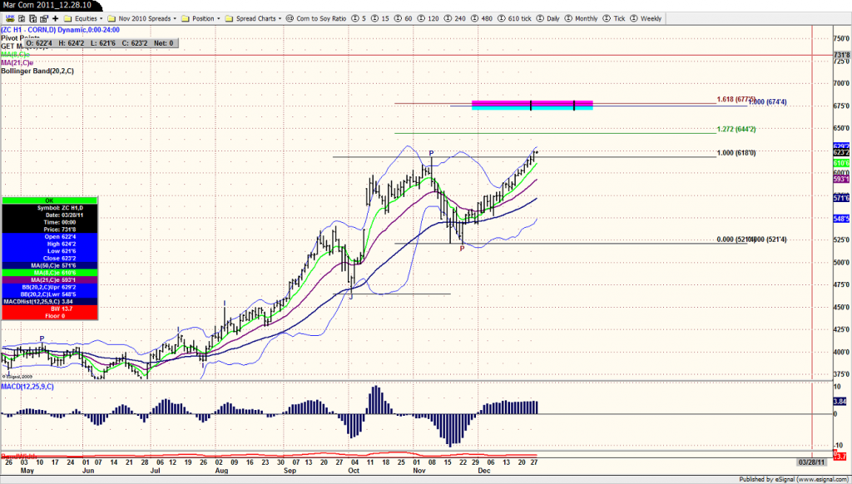Switch chart to Daily interval
This screenshot has width=852, height=484.
tap(547, 18)
